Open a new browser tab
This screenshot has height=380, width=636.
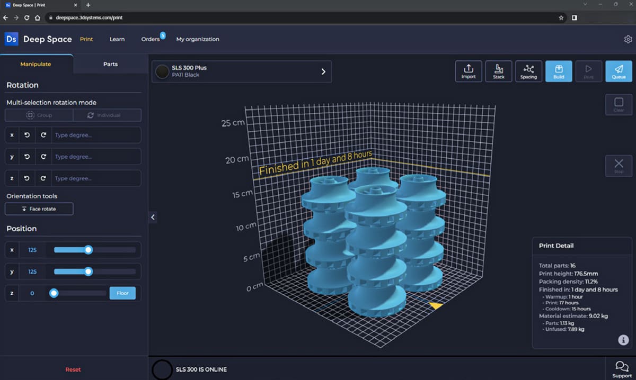coord(89,5)
